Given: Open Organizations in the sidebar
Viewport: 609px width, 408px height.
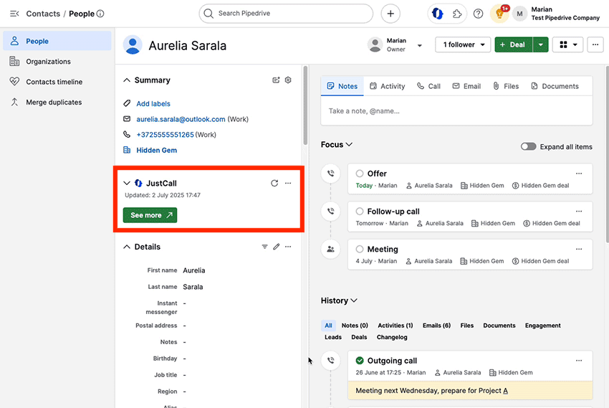Looking at the screenshot, I should coord(57,62).
